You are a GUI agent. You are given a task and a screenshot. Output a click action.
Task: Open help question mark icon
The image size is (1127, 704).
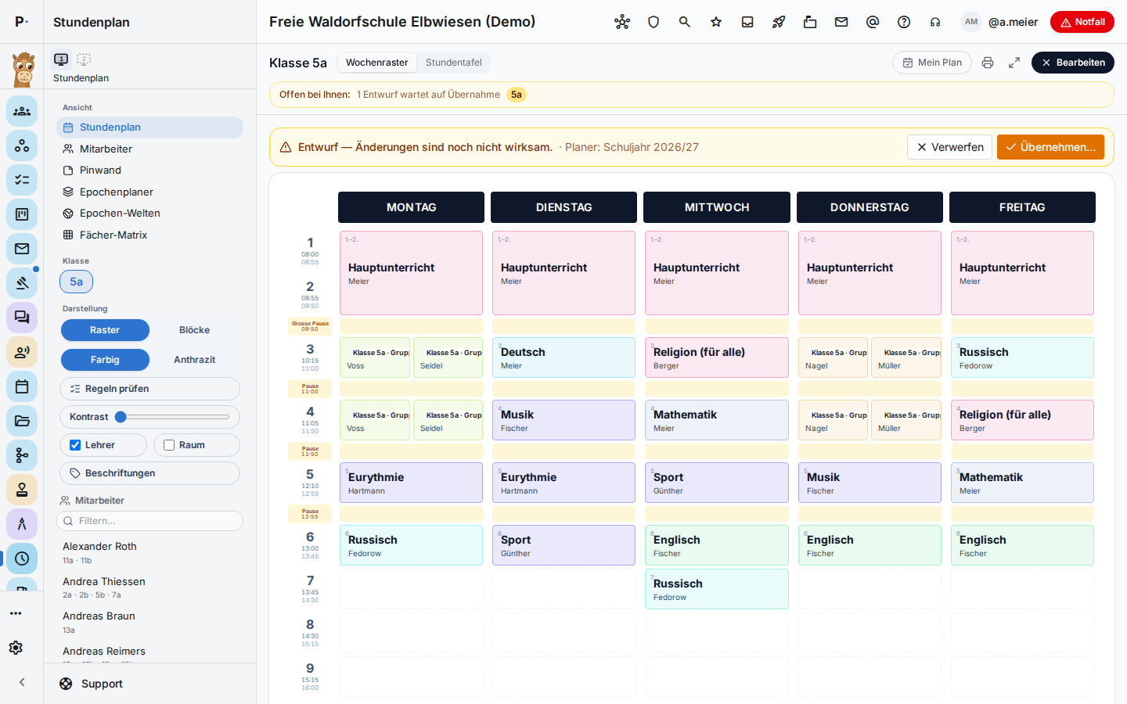pos(904,22)
